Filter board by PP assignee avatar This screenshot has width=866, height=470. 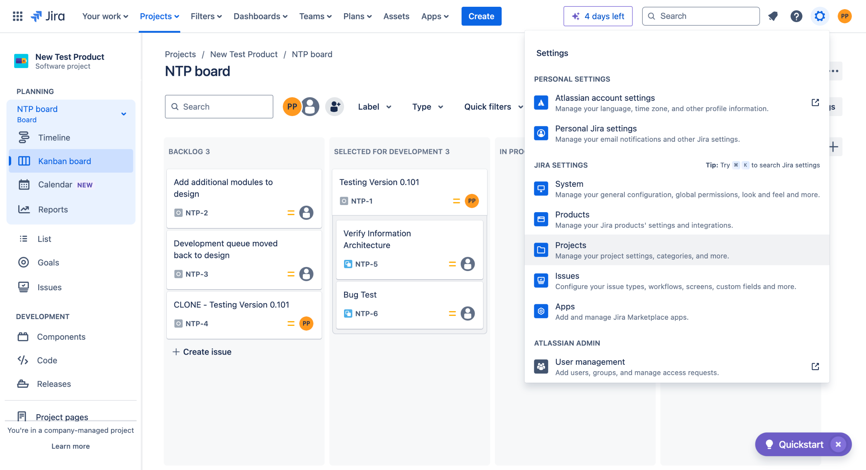[292, 107]
